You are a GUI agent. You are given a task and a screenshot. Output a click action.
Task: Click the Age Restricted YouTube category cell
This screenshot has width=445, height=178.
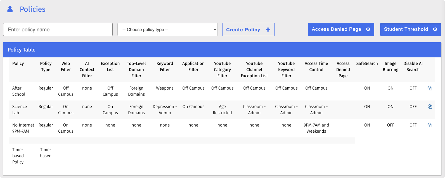pyautogui.click(x=222, y=110)
